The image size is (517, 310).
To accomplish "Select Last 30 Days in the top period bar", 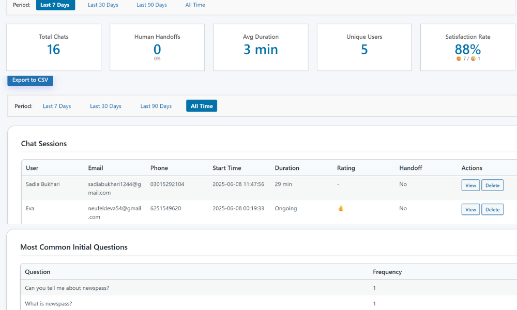I will [x=103, y=5].
